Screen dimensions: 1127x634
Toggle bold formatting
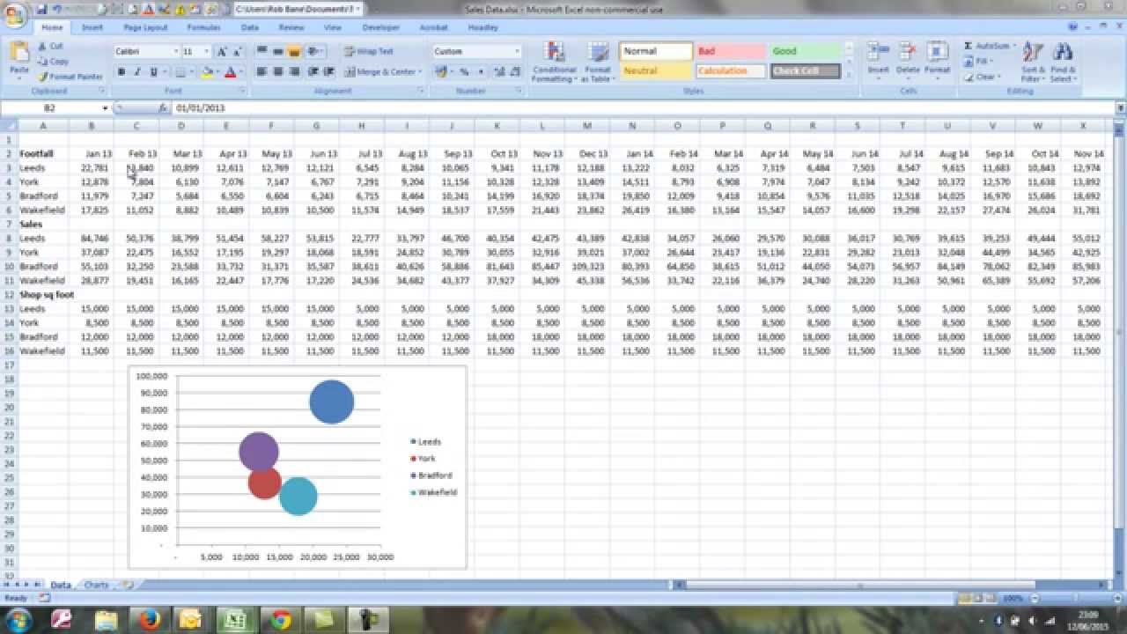pos(122,72)
